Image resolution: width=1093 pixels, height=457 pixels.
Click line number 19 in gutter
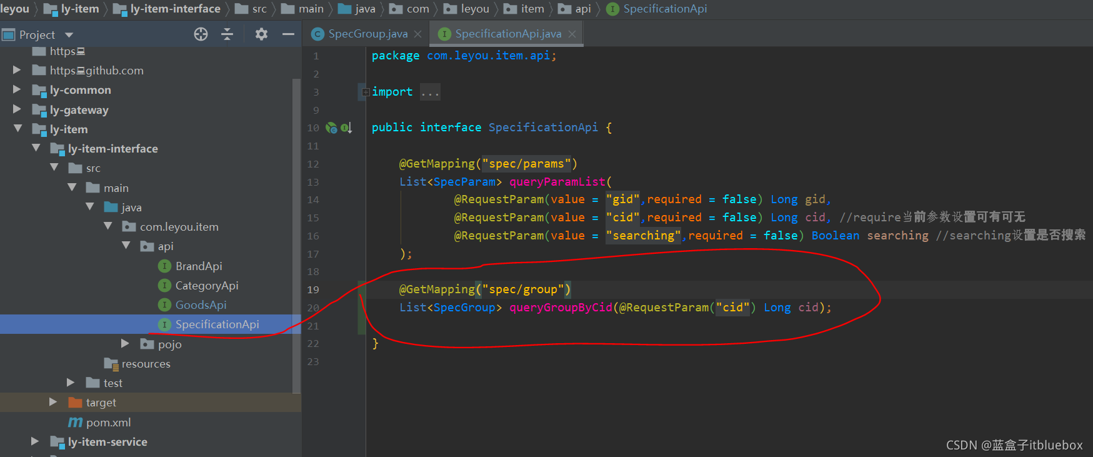pyautogui.click(x=313, y=289)
